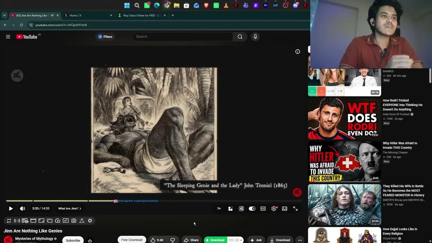Select the Jinn Are Nothing Like tab

(x=34, y=15)
